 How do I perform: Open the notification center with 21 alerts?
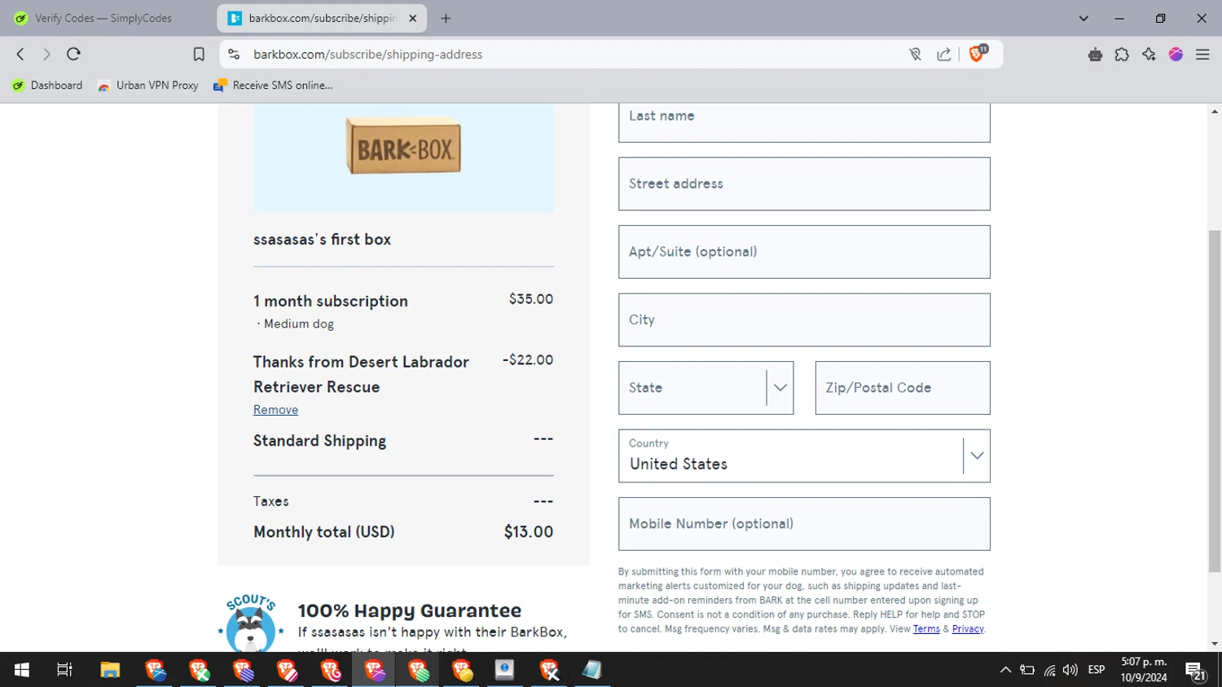pyautogui.click(x=1196, y=671)
